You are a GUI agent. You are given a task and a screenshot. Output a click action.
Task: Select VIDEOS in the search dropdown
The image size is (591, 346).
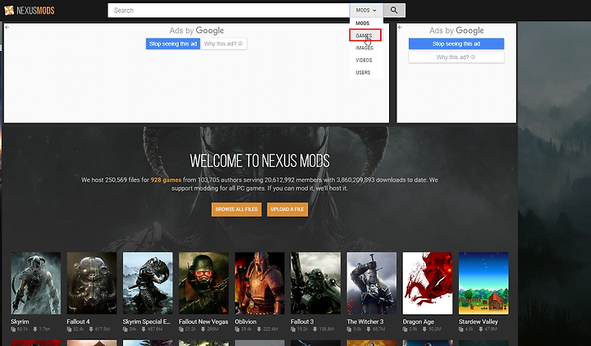coord(364,60)
